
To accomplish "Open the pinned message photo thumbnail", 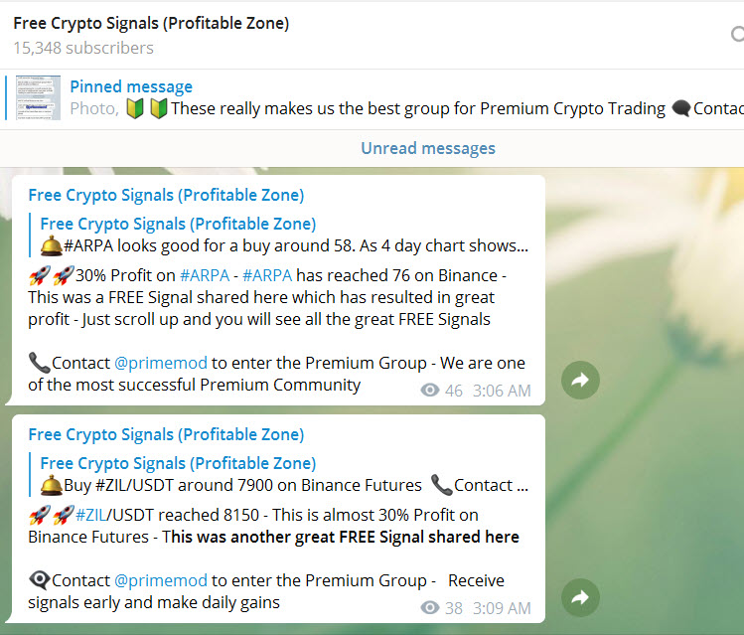I will pos(38,97).
